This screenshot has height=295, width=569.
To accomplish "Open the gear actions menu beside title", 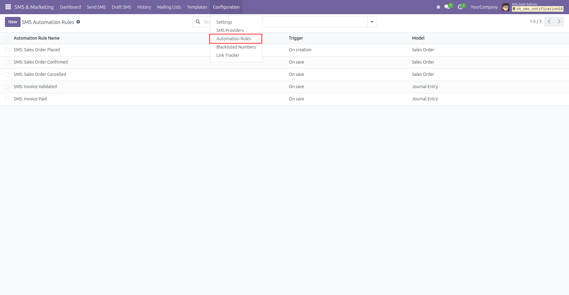I will 78,22.
